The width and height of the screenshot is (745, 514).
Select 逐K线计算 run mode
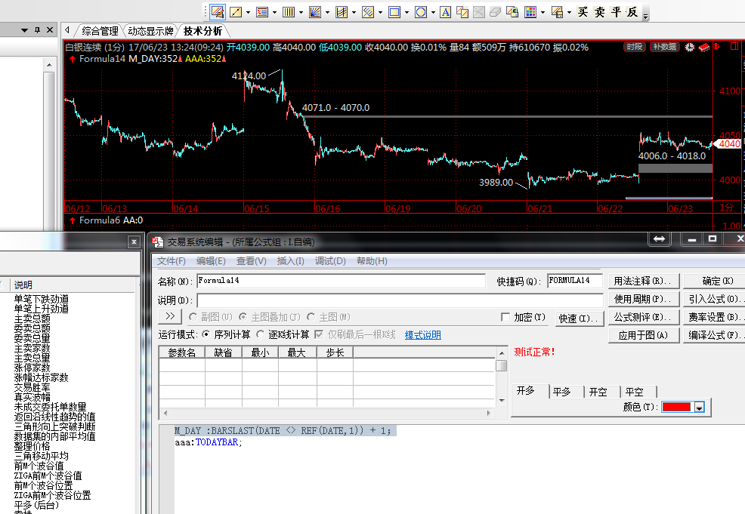tap(261, 334)
